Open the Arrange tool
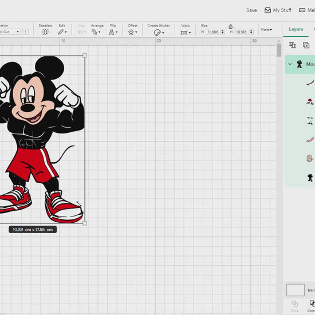Image resolution: width=315 pixels, height=315 pixels. [x=94, y=32]
